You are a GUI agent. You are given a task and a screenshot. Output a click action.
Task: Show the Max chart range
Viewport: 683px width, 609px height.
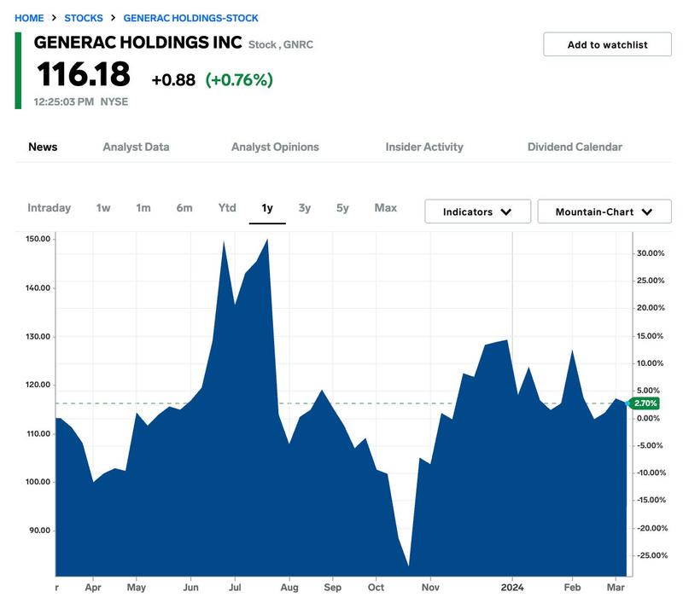pyautogui.click(x=386, y=208)
